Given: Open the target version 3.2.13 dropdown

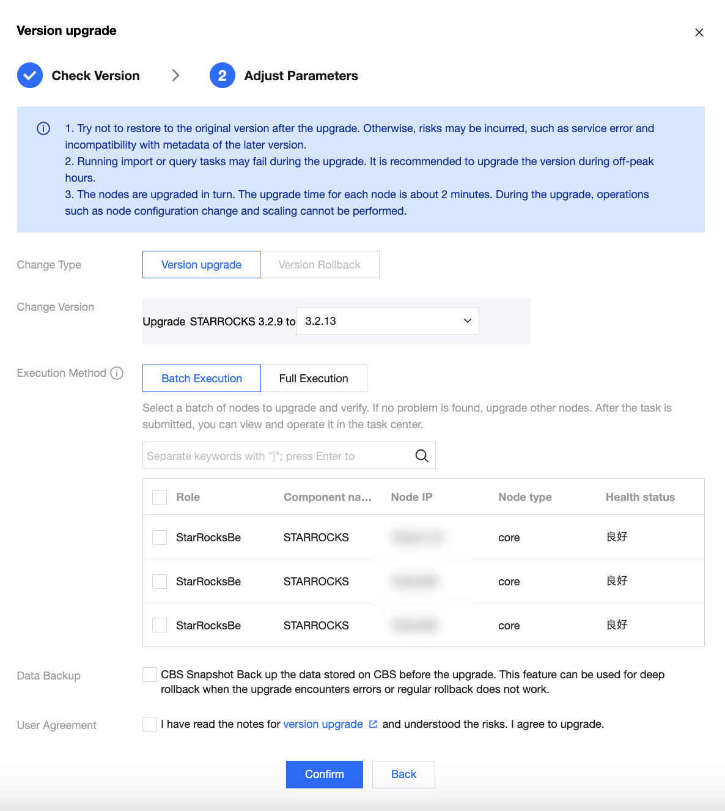Looking at the screenshot, I should coord(388,321).
